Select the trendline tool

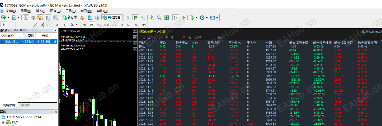[x=35, y=25]
